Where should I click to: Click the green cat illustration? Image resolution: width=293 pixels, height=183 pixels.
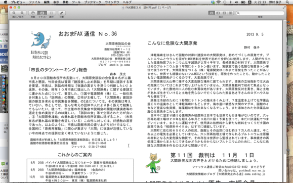[x=153, y=163]
